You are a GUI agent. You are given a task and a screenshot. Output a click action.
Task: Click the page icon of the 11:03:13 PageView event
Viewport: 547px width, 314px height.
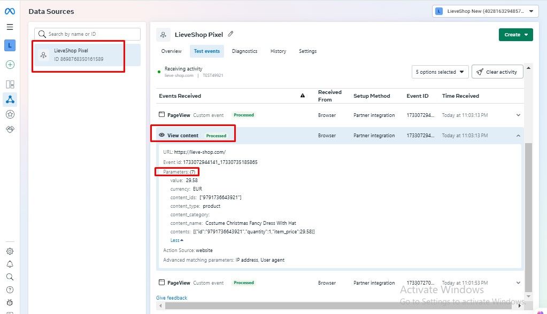pyautogui.click(x=161, y=114)
